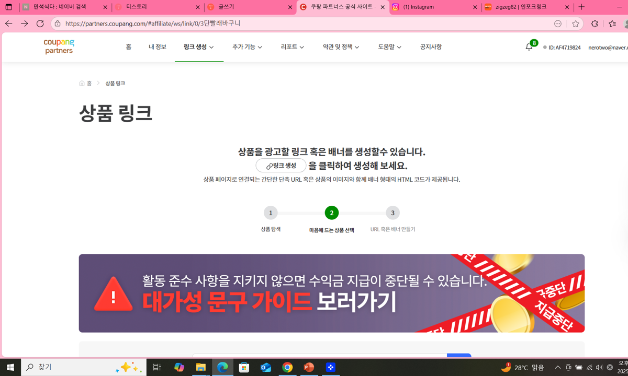Open Task View in the taskbar
The height and width of the screenshot is (376, 628).
157,367
